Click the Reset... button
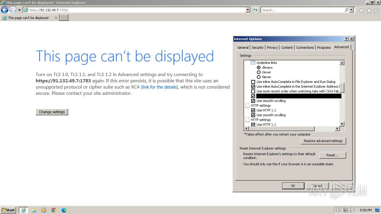This screenshot has height=214, width=381. point(332,155)
